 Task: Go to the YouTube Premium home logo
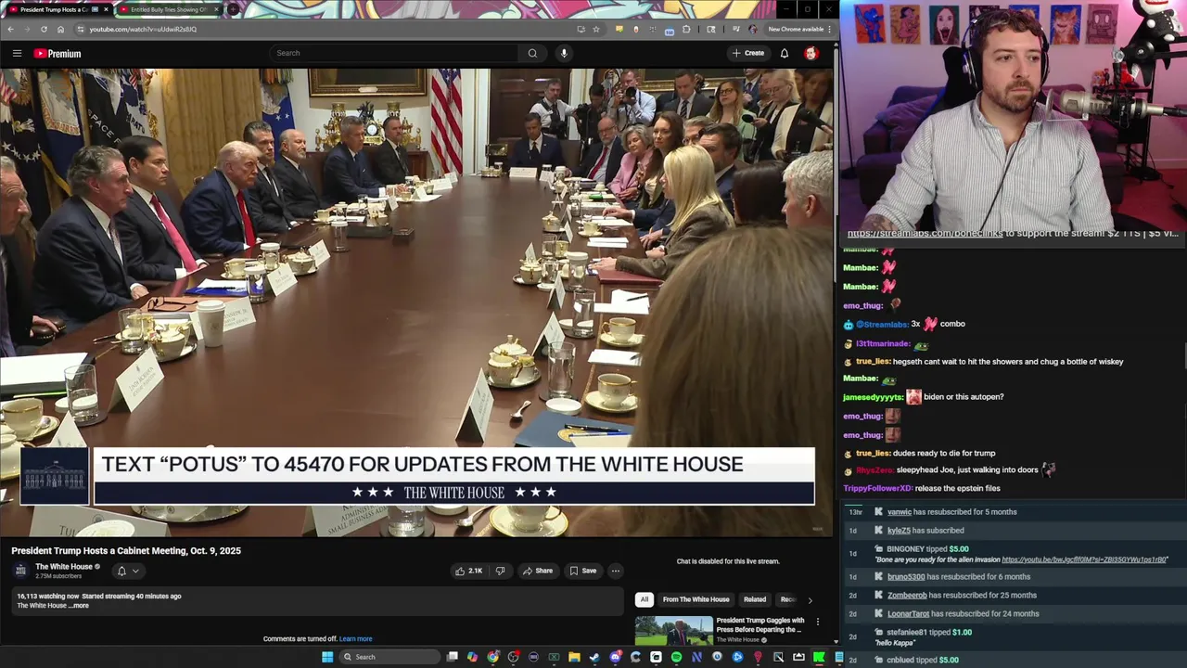pos(57,53)
